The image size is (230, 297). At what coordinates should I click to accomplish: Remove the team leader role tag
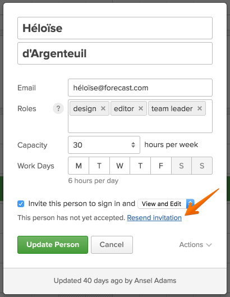200,108
